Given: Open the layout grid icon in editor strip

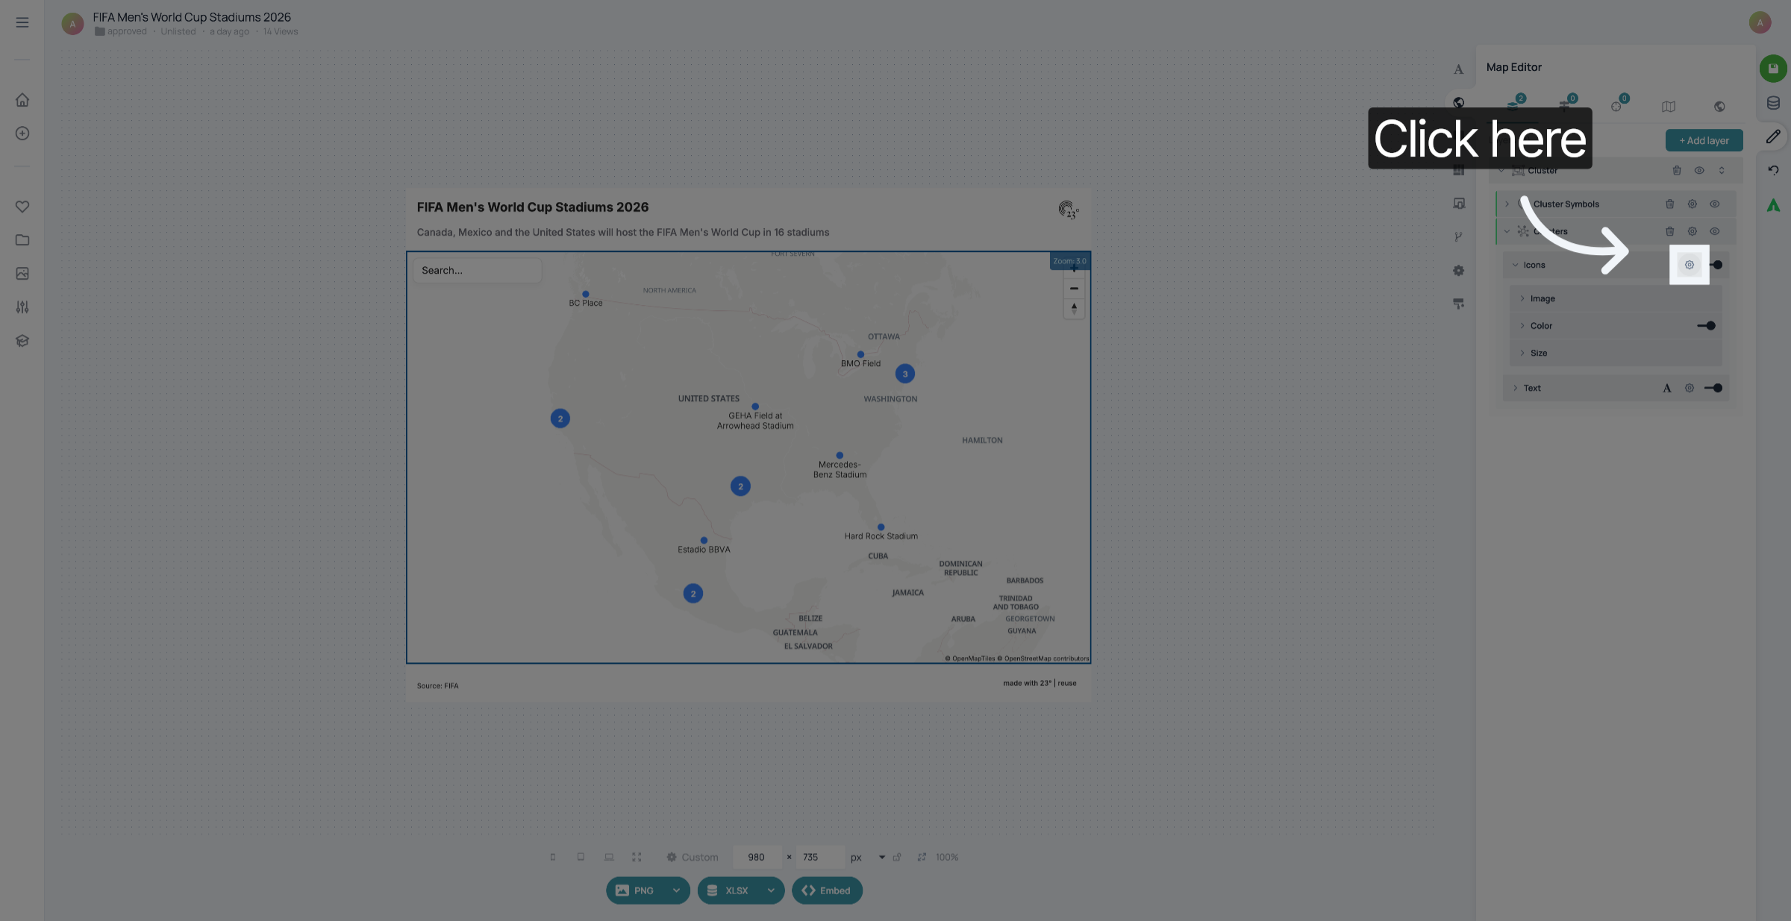Looking at the screenshot, I should [1458, 170].
